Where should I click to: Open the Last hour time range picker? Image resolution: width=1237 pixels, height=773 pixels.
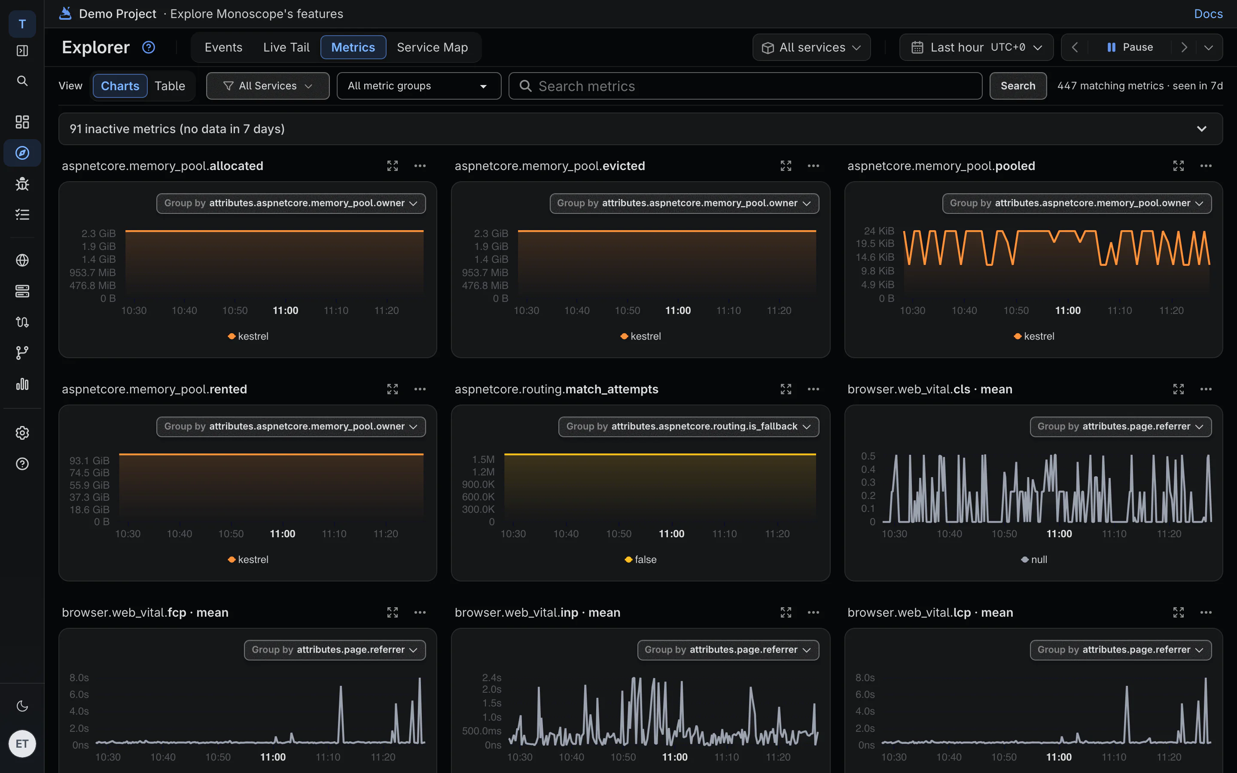click(x=976, y=47)
